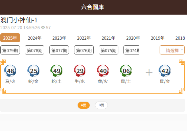The height and width of the screenshot is (131, 187).
Task: Select the 2019年 tab
Action: (158, 38)
